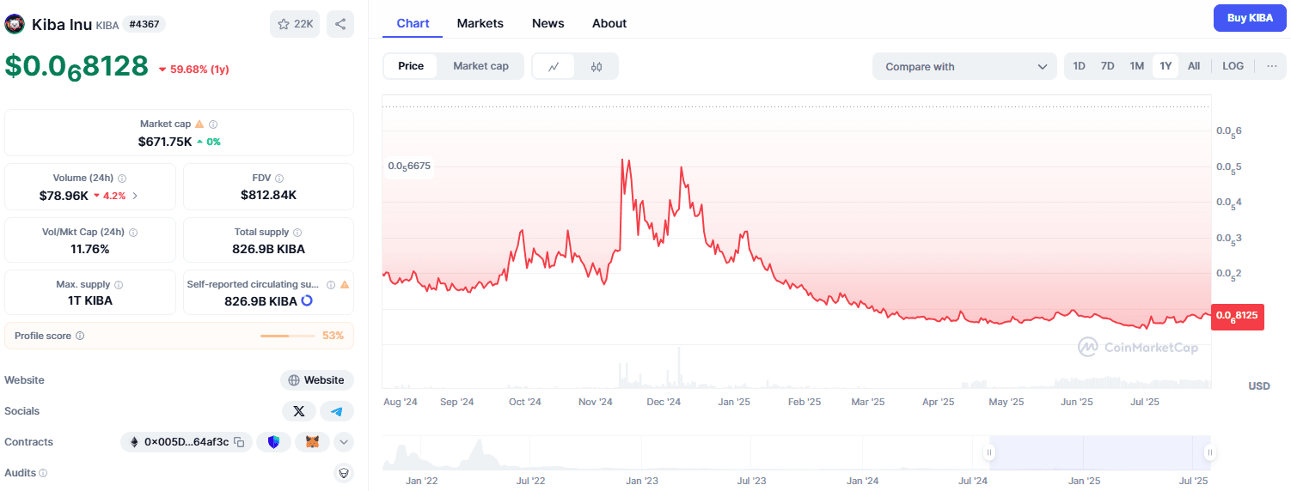Show Vol/Mkt Cap (24h) info icon
1291x491 pixels.
point(133,233)
